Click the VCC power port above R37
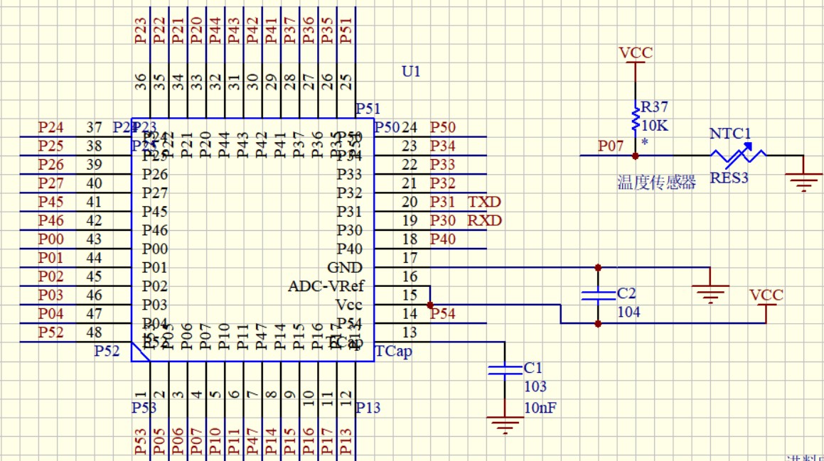Image resolution: width=824 pixels, height=461 pixels. click(635, 55)
